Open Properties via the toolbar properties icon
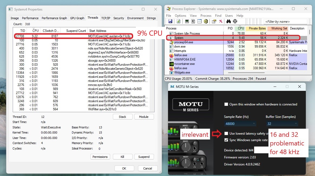Screen dimensions: 315x176 pos(214,21)
